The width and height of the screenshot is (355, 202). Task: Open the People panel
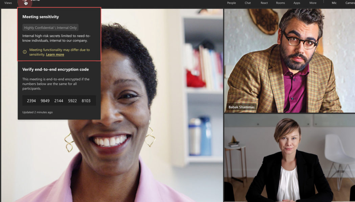coord(231,3)
